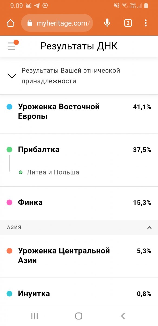Collapse the АЗИЯ section arrow

149,228
